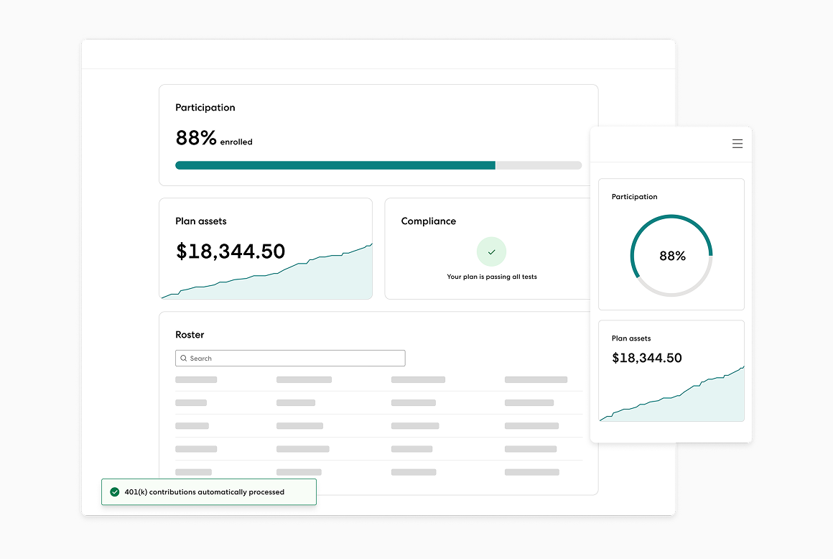Viewport: 833px width, 559px height.
Task: Click the '88% enrolled' figure
Action: click(213, 139)
